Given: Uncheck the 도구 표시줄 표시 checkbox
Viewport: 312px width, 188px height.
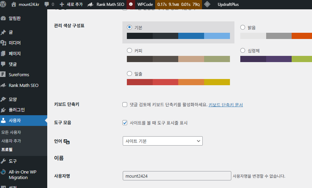Looking at the screenshot, I should click(125, 123).
